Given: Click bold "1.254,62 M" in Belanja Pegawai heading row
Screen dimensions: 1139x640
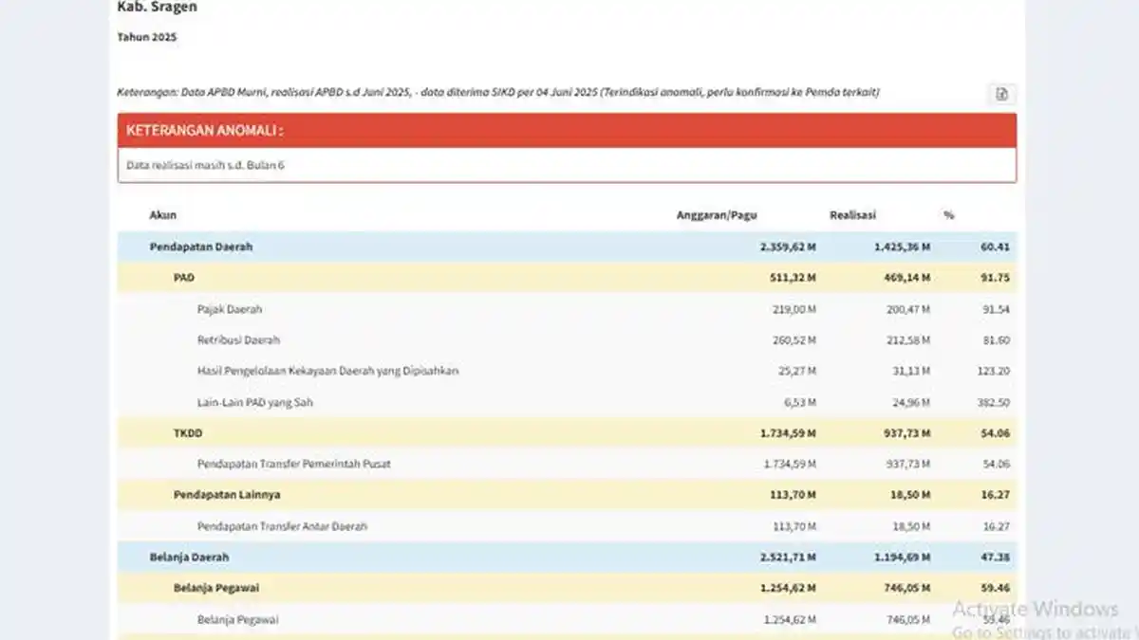Looking at the screenshot, I should (x=788, y=587).
